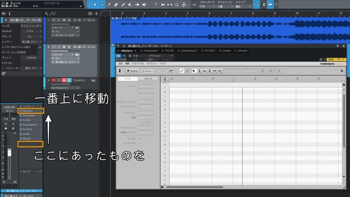The image size is (350, 197).
Task: Switch to the 3 - Pro EQ tab
Action: coord(167,50)
